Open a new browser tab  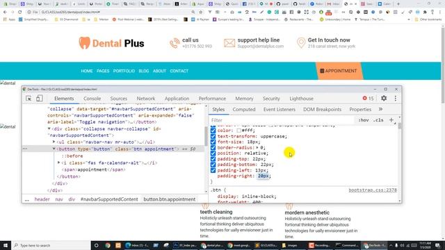(398, 4)
